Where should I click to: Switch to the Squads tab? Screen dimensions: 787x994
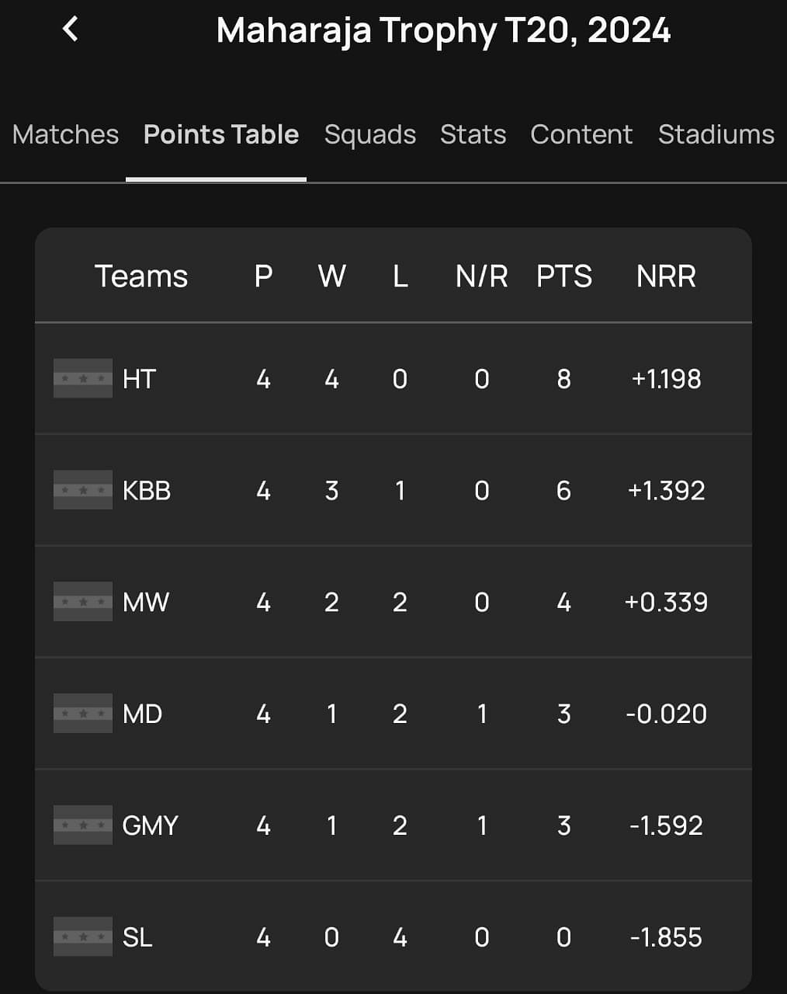(370, 134)
